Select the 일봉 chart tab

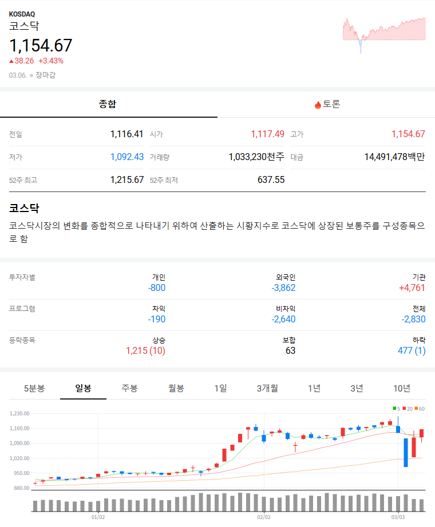[83, 389]
